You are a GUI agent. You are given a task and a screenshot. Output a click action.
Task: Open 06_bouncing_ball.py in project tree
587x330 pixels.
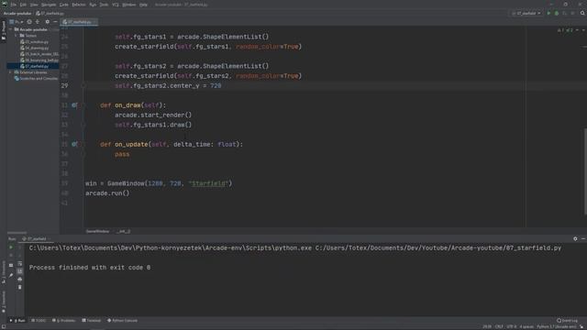point(39,60)
